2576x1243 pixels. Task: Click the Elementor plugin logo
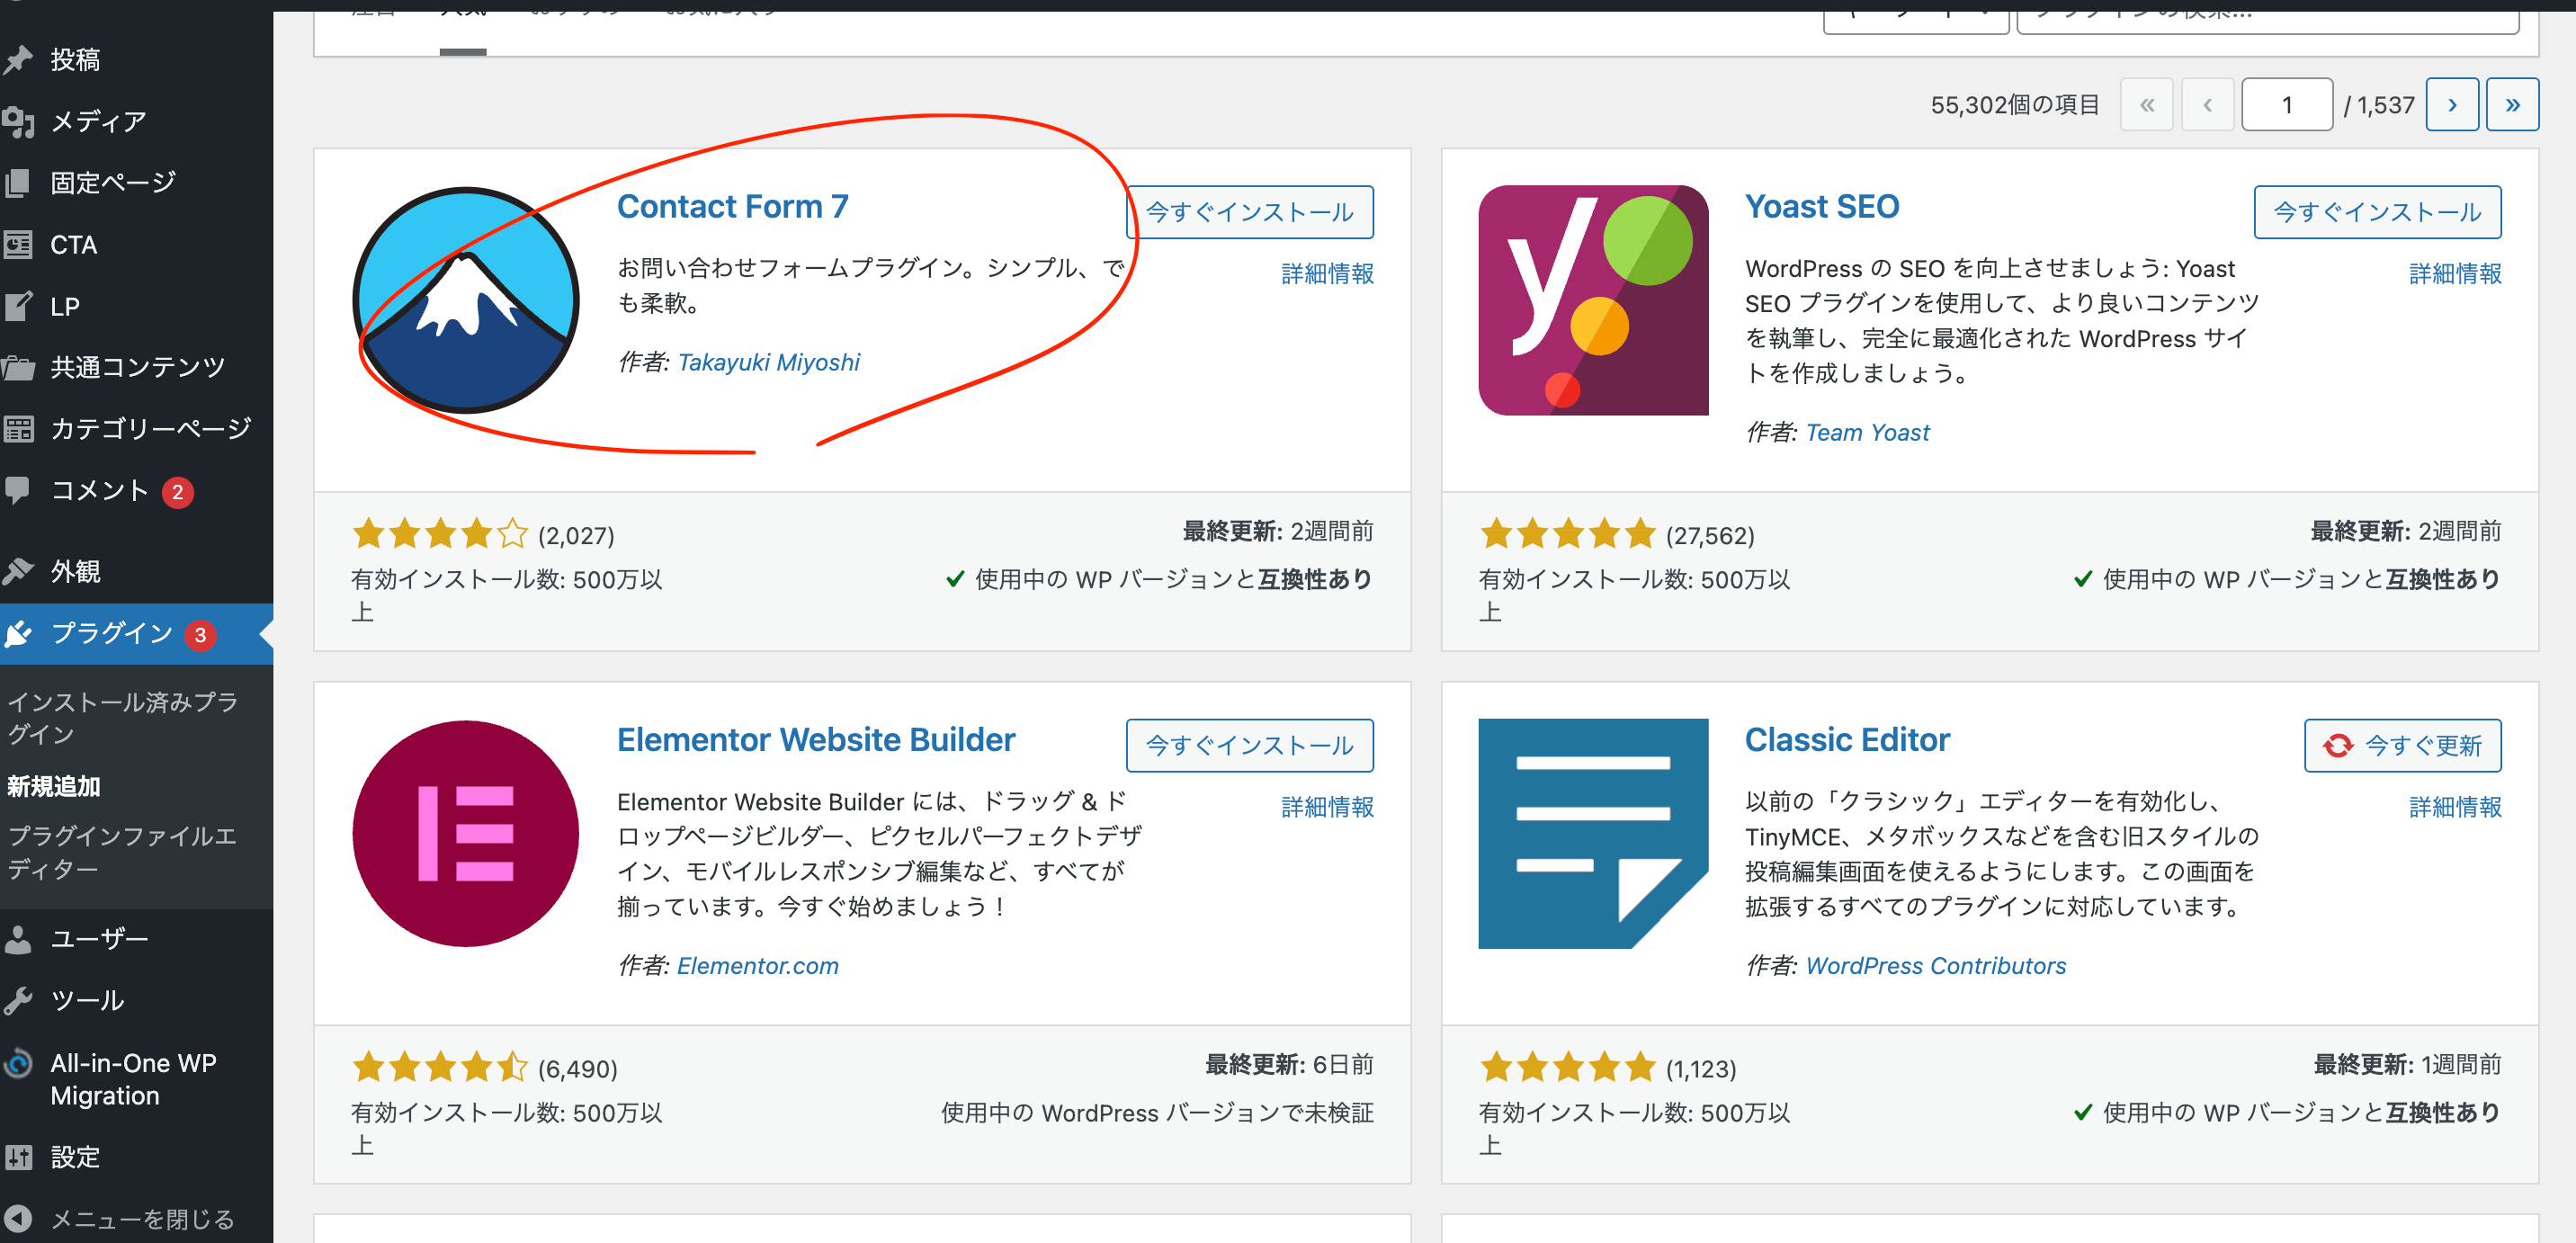[466, 833]
